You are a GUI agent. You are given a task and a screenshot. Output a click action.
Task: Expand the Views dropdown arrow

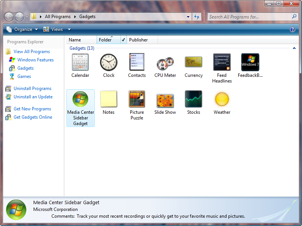click(69, 29)
